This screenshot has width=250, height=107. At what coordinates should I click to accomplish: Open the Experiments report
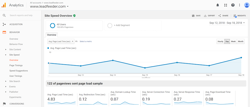click(x=15, y=97)
